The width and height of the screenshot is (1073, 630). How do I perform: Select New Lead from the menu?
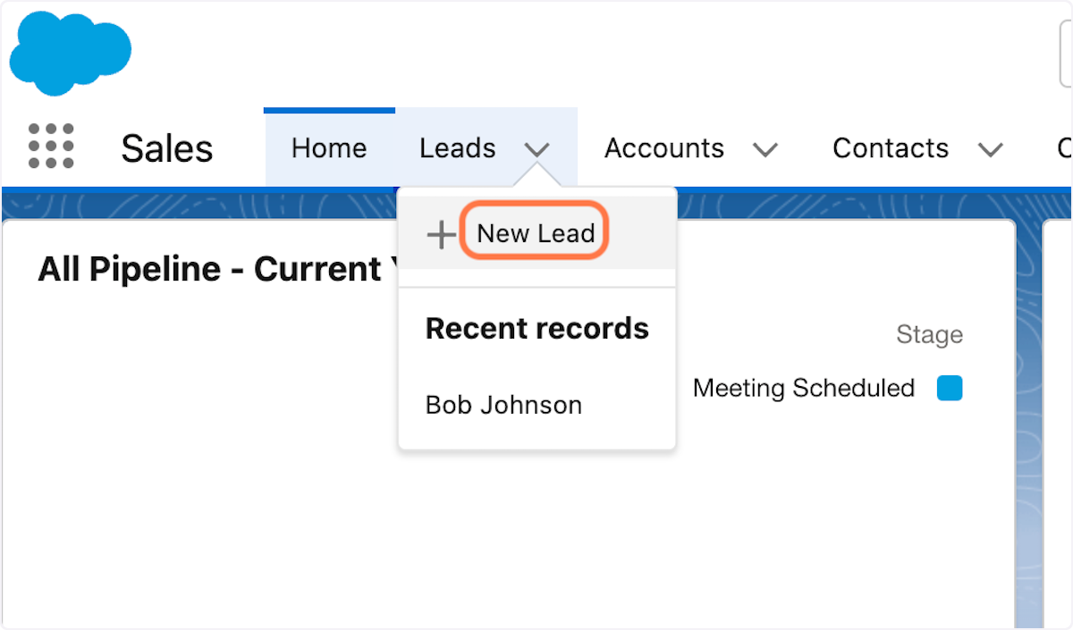tap(536, 233)
